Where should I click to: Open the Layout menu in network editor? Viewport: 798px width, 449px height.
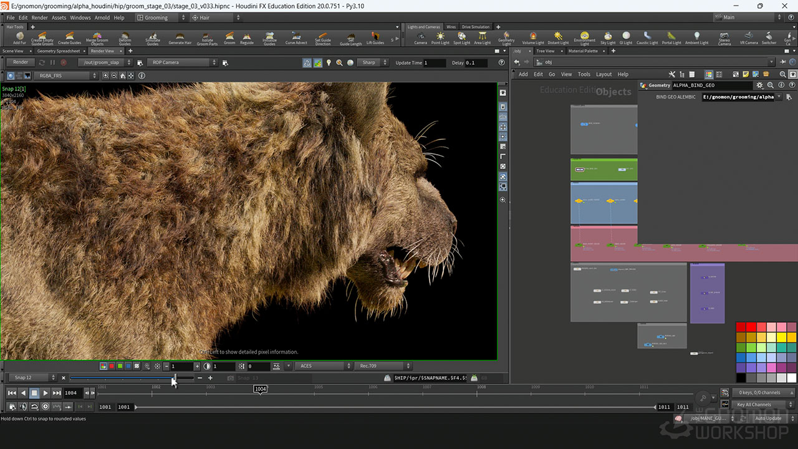pos(603,74)
